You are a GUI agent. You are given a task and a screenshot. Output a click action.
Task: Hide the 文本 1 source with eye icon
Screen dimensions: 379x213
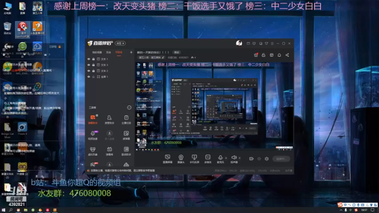(89, 59)
